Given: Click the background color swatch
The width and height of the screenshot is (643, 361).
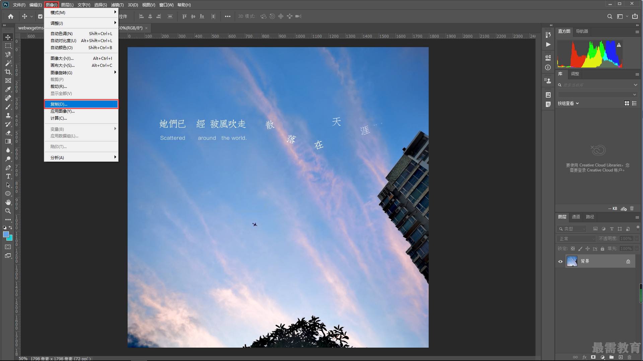Looking at the screenshot, I should (x=10, y=238).
